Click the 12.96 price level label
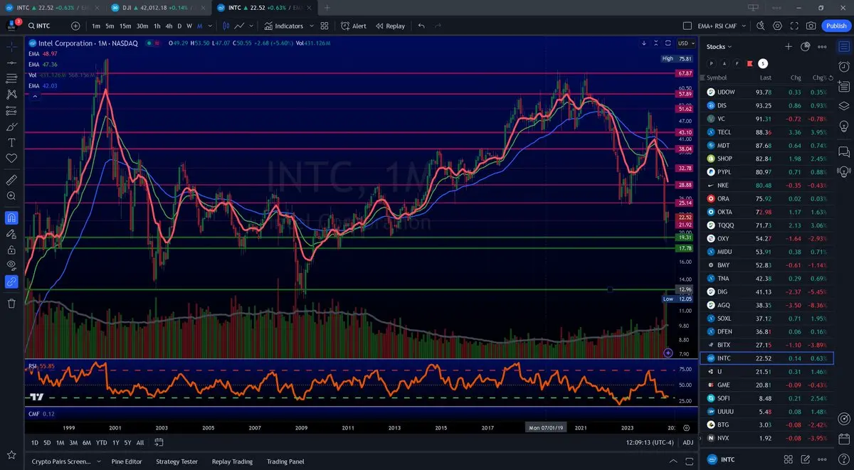Viewport: 854px width, 470px height. pyautogui.click(x=685, y=289)
